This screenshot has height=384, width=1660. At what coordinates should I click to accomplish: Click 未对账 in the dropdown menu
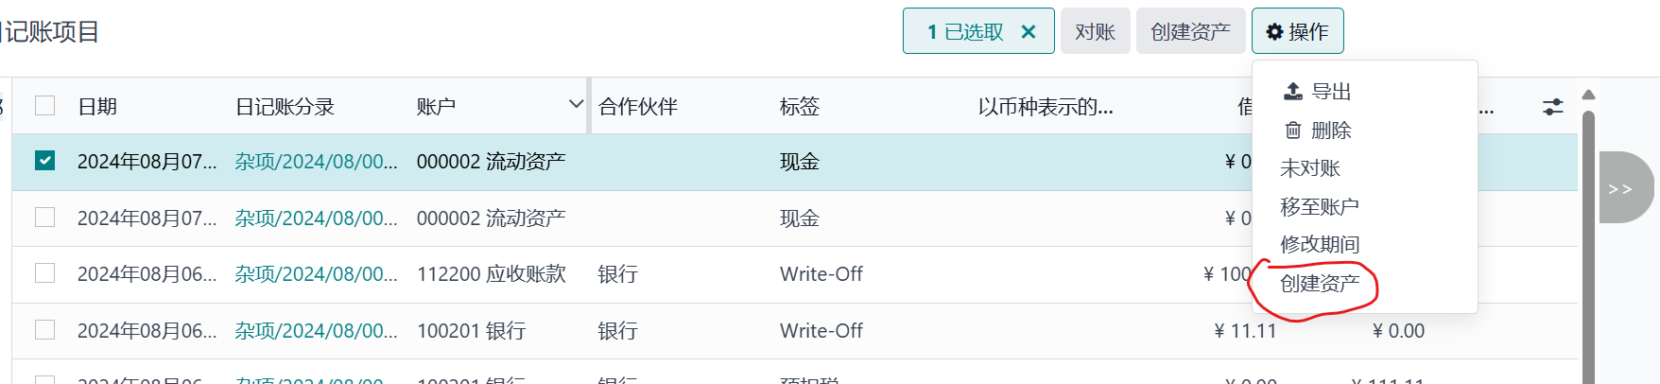pyautogui.click(x=1310, y=168)
